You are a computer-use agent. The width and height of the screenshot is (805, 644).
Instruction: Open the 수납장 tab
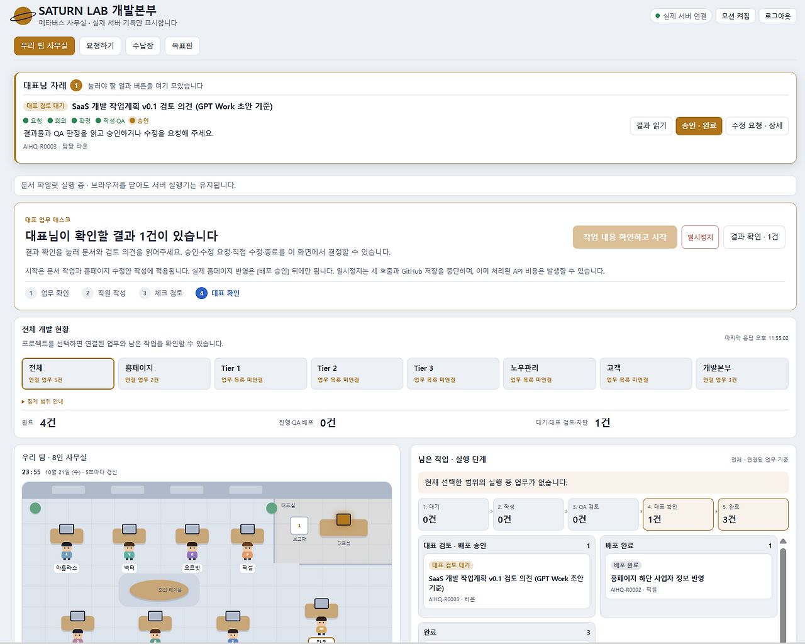pos(143,46)
